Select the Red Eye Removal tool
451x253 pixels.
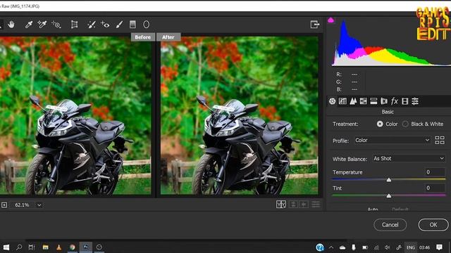[105, 25]
